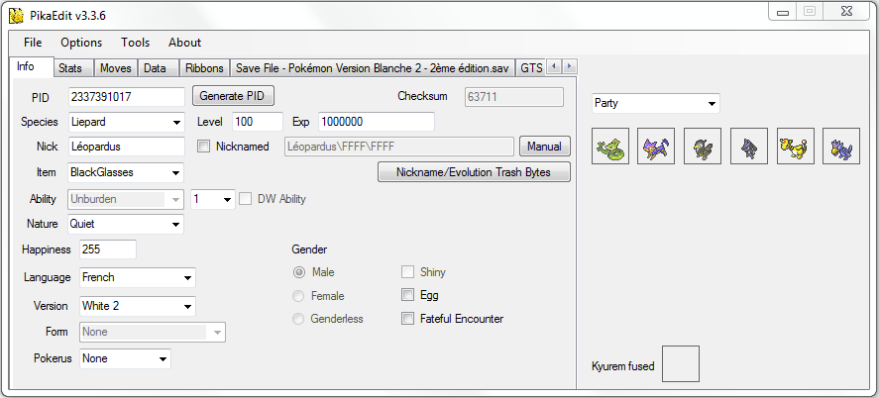Open the Tools menu
This screenshot has height=398, width=879.
pos(136,43)
